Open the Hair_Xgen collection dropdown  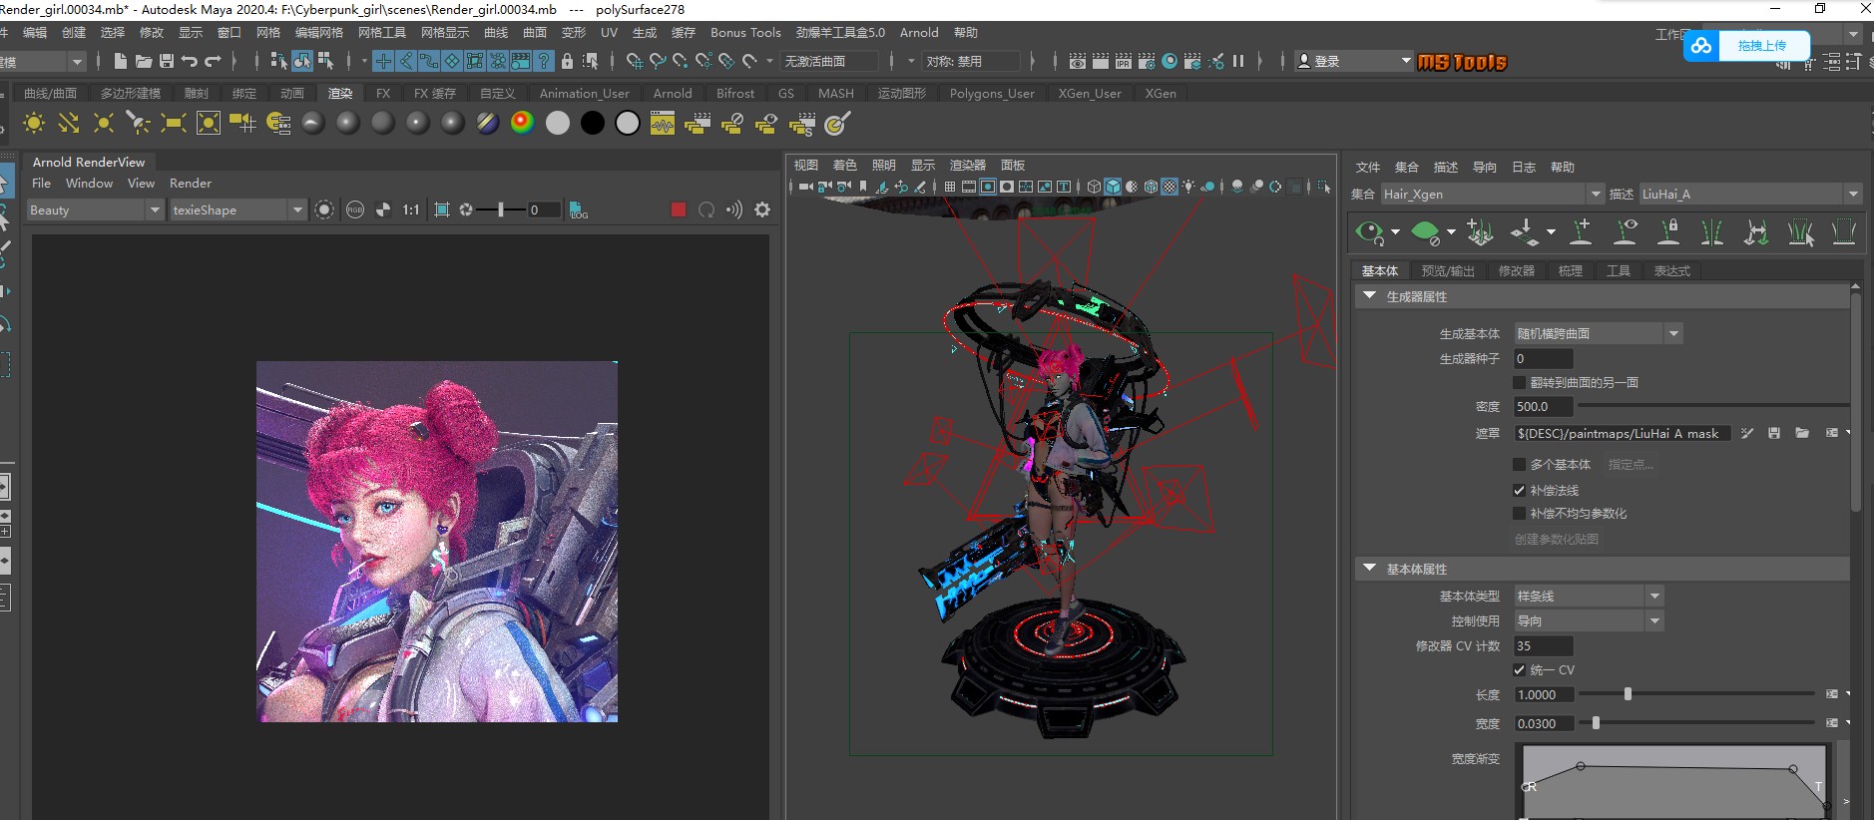pos(1493,194)
